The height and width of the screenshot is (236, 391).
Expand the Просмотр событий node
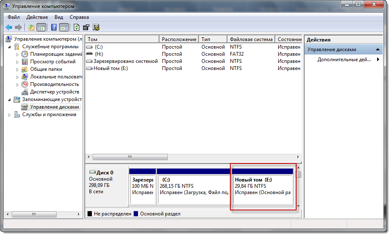[x=17, y=62]
